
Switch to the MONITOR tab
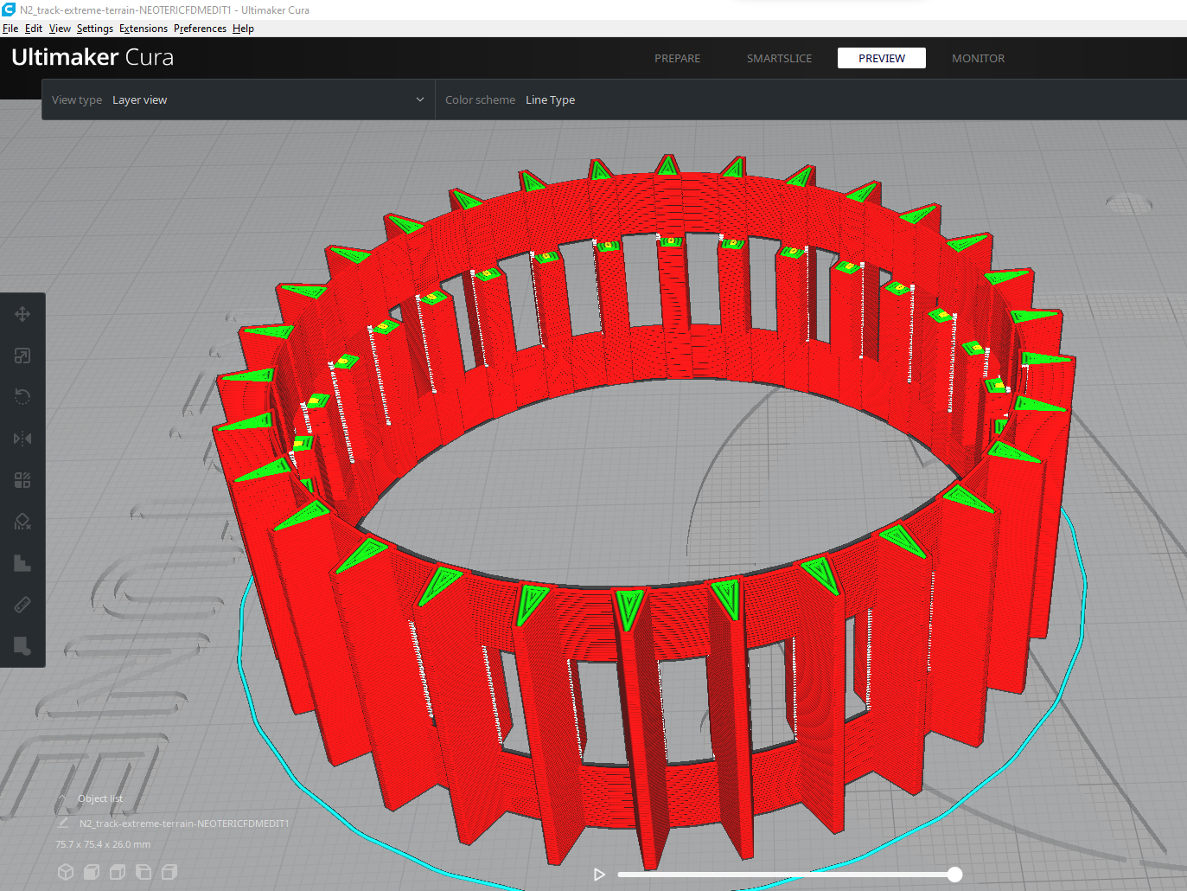tap(978, 58)
